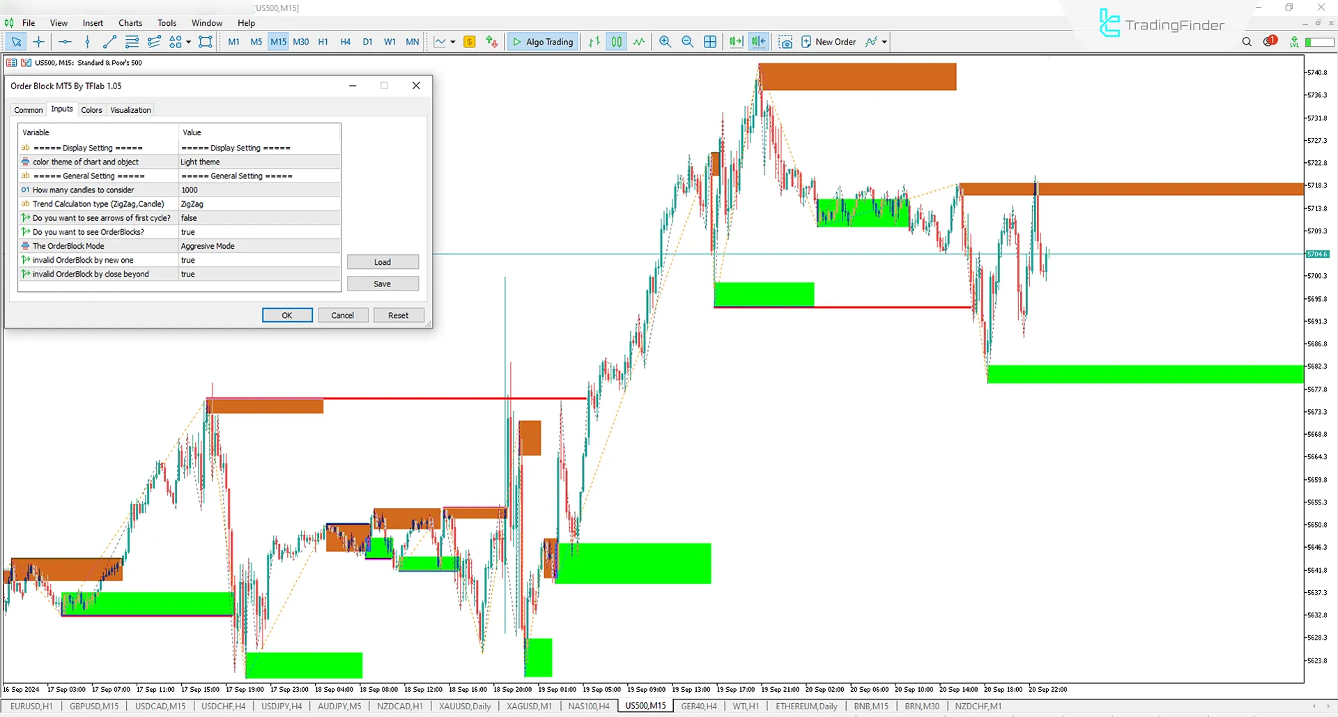Toggle chart auto scroll button

pyautogui.click(x=736, y=42)
